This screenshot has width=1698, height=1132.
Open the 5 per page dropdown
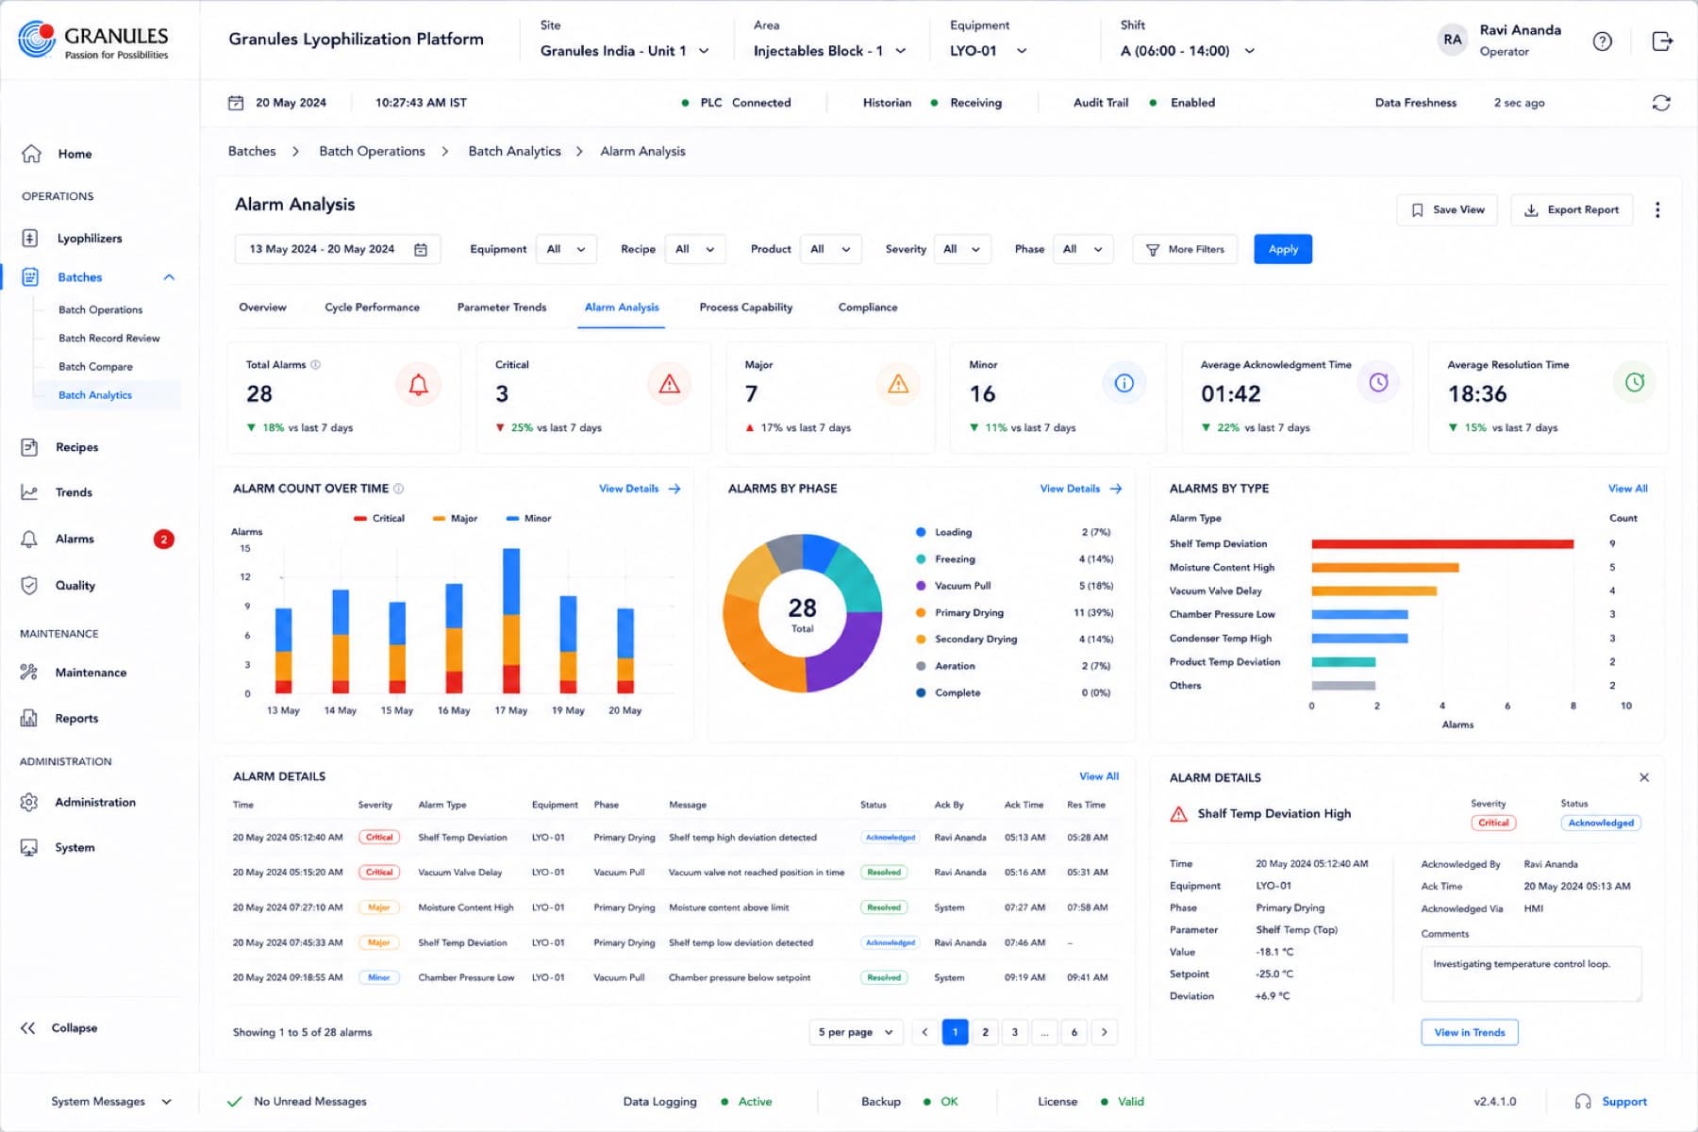[856, 1032]
